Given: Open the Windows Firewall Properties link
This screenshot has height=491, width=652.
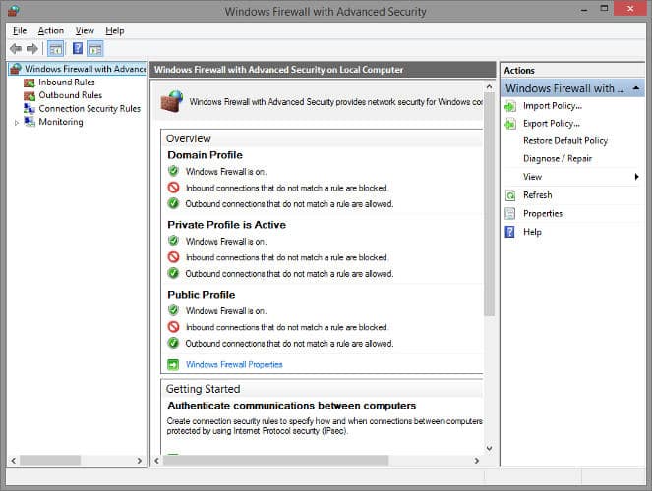Looking at the screenshot, I should [234, 365].
